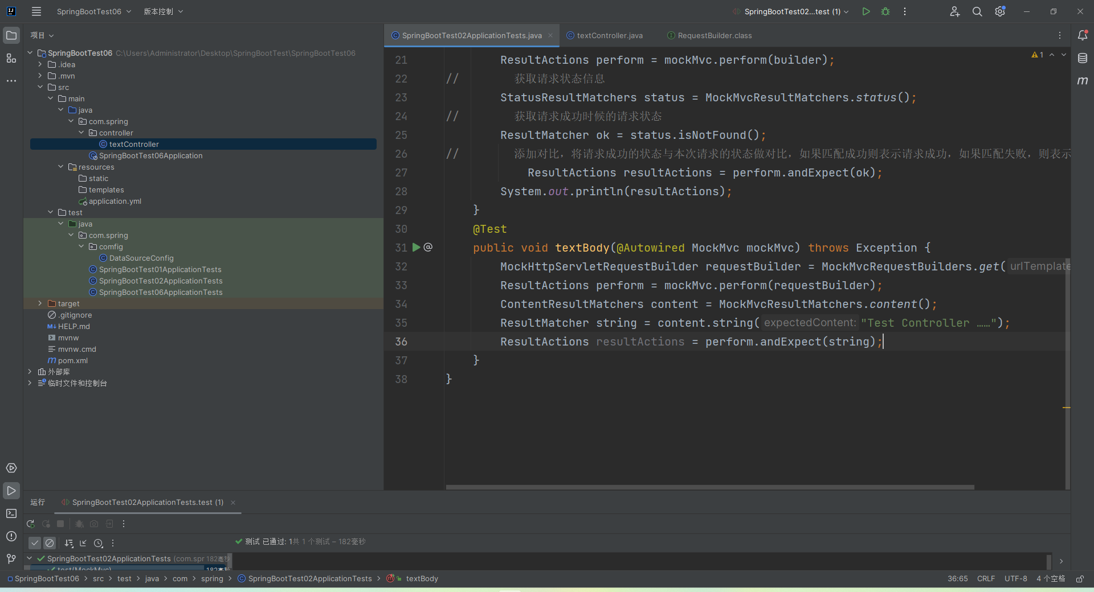Open Run panel toolbar more options
Screen dimensions: 1094x592
[124, 524]
